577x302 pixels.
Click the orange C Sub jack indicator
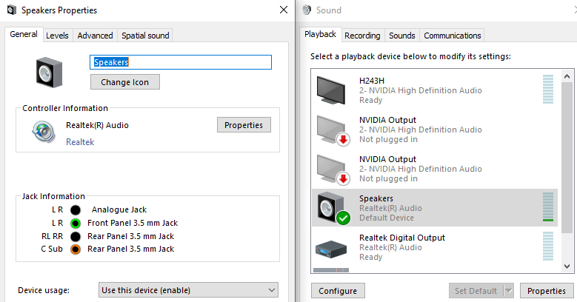[76, 249]
